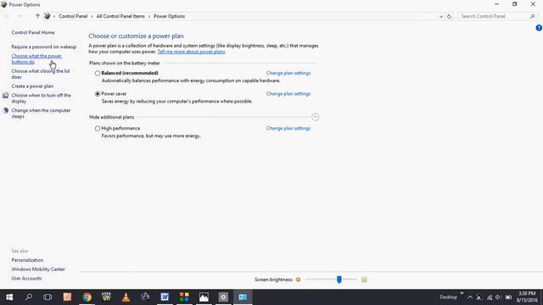Show hidden tray icons arrow
The width and height of the screenshot is (543, 305).
(x=470, y=297)
